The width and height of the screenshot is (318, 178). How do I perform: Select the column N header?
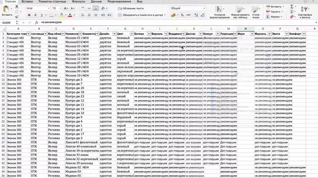[x=245, y=29]
